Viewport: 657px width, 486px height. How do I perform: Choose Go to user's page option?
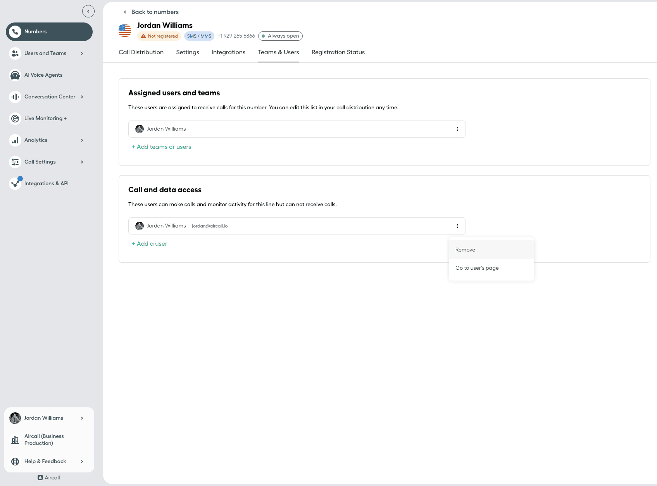tap(477, 268)
